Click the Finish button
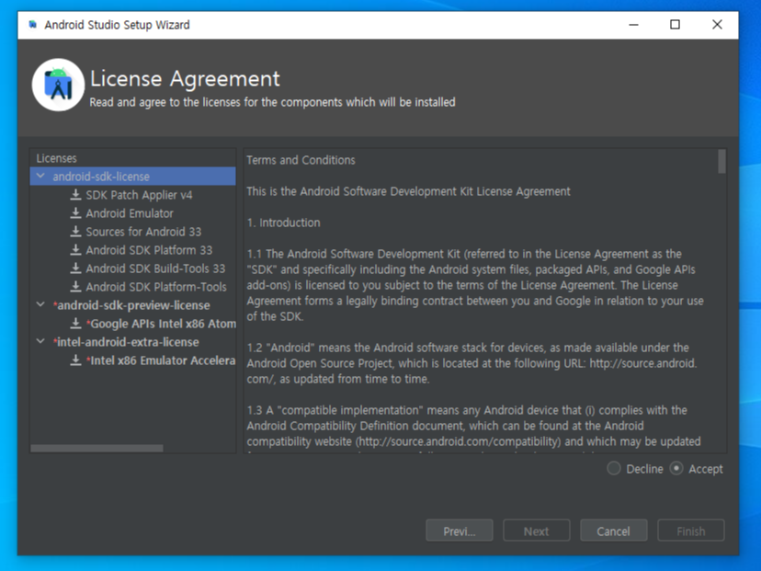Image resolution: width=761 pixels, height=571 pixels. 690,531
